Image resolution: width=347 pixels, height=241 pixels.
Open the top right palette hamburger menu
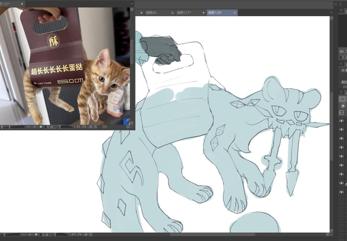point(341,11)
